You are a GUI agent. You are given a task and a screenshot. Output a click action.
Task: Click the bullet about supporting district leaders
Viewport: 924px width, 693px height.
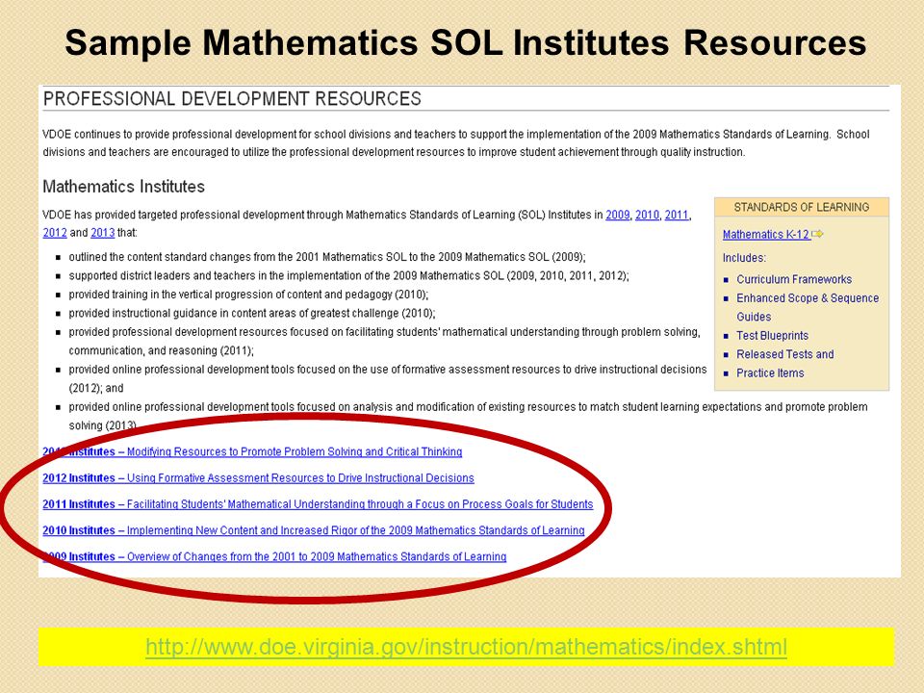click(348, 276)
